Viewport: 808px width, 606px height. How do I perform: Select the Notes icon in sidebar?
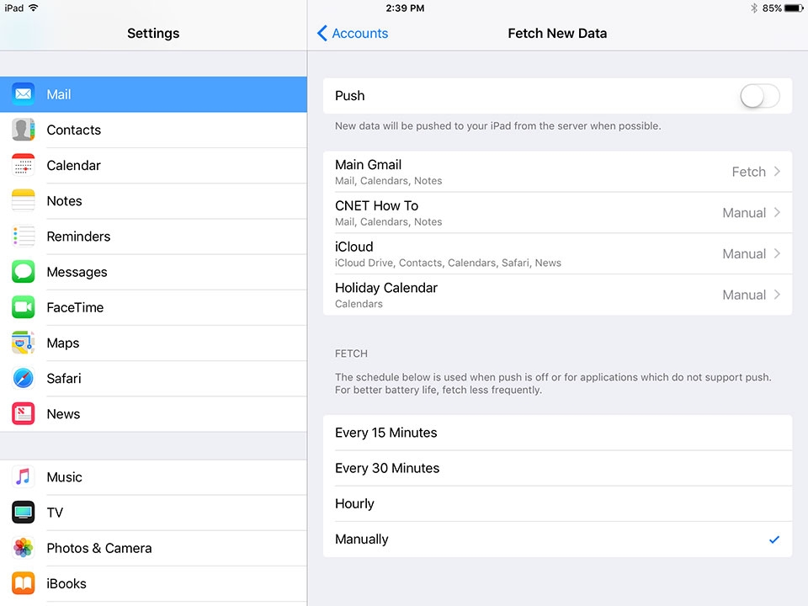(x=24, y=201)
